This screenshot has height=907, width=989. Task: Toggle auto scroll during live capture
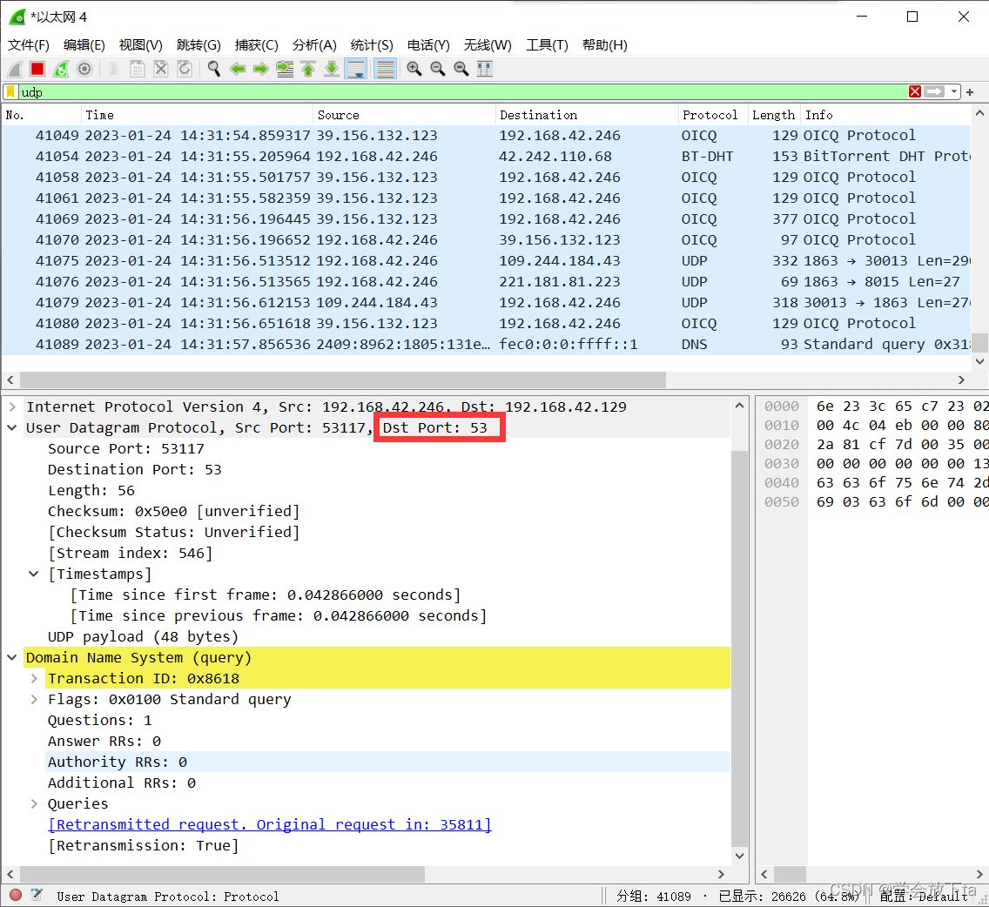click(356, 69)
